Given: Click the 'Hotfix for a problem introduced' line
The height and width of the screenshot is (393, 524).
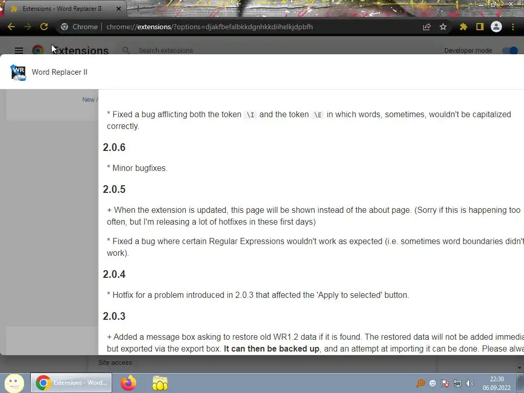Looking at the screenshot, I should coord(258,295).
